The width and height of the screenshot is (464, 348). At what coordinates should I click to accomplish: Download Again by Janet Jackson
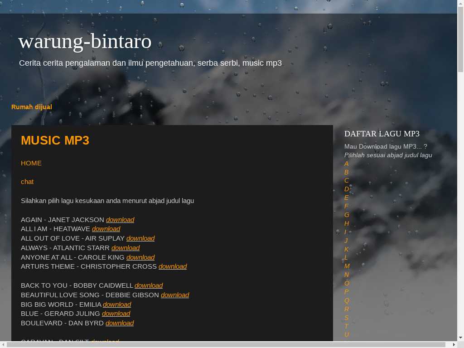(120, 220)
